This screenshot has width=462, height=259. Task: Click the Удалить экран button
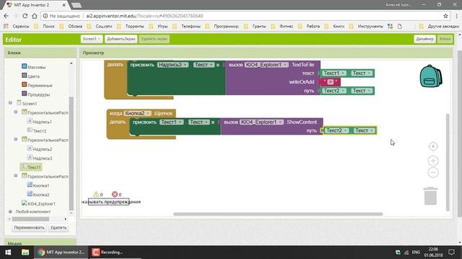click(154, 39)
